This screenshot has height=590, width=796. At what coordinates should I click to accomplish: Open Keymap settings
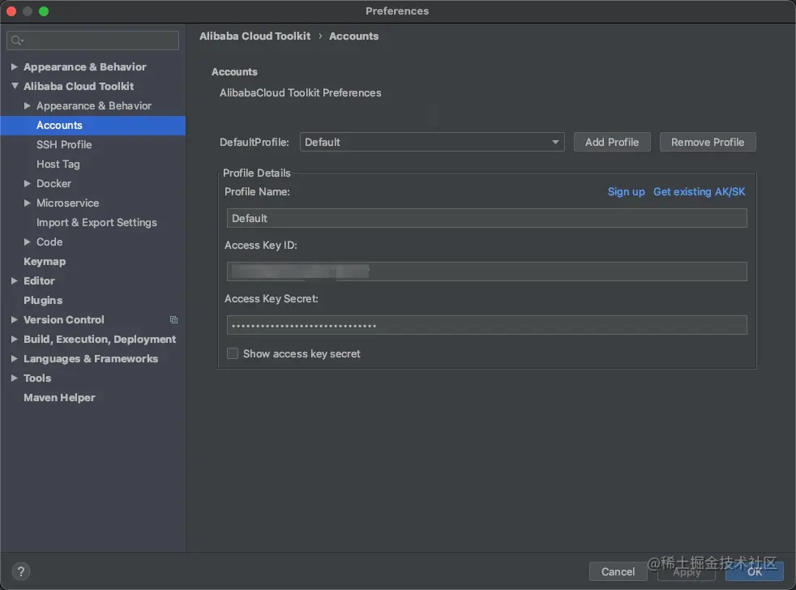tap(45, 262)
